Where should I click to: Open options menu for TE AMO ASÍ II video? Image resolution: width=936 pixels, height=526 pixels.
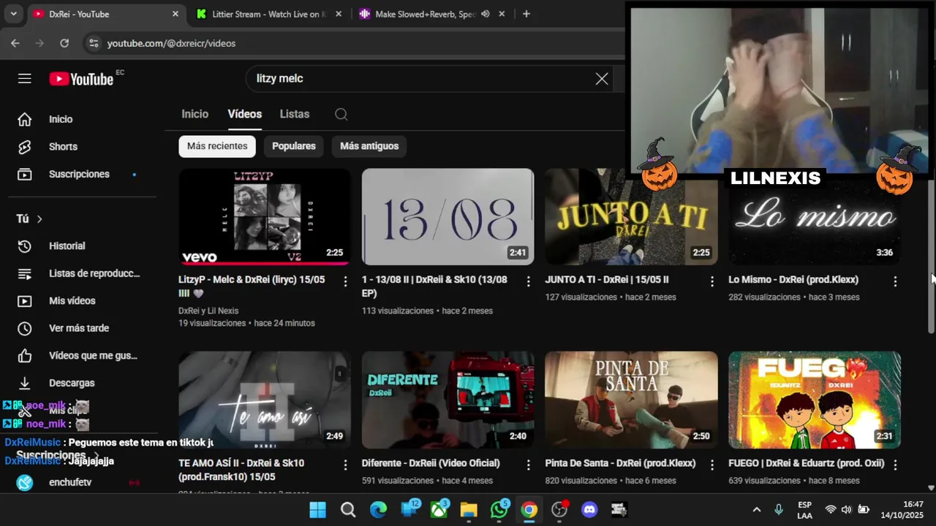[x=345, y=465]
